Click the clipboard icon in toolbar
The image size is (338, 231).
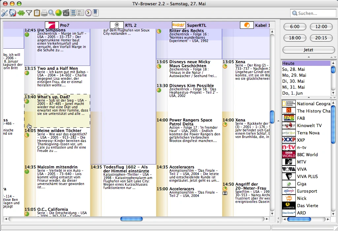click(x=37, y=13)
